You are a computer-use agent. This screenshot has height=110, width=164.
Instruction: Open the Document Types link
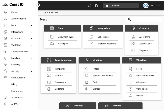pos(66,37)
